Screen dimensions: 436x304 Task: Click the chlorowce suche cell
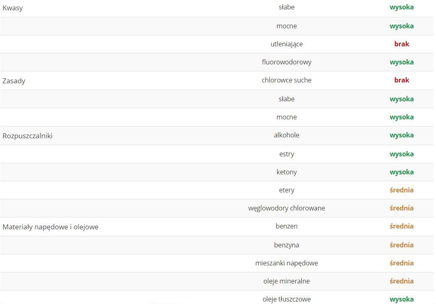[287, 80]
